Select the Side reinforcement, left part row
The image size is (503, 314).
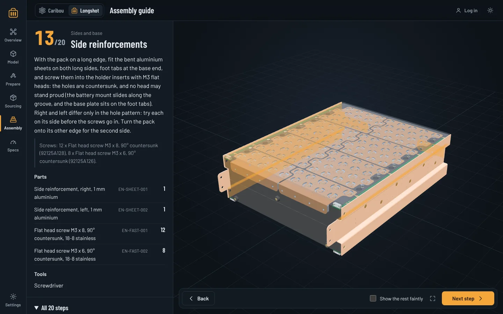[100, 214]
